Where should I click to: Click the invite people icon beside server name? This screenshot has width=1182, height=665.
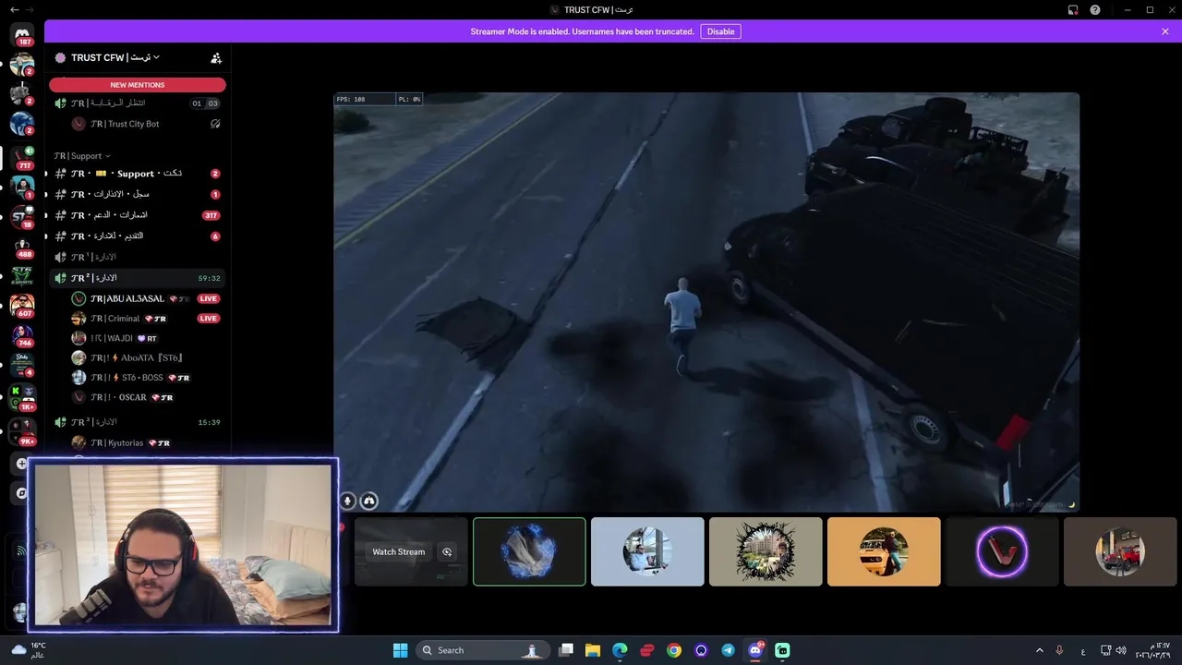click(216, 57)
